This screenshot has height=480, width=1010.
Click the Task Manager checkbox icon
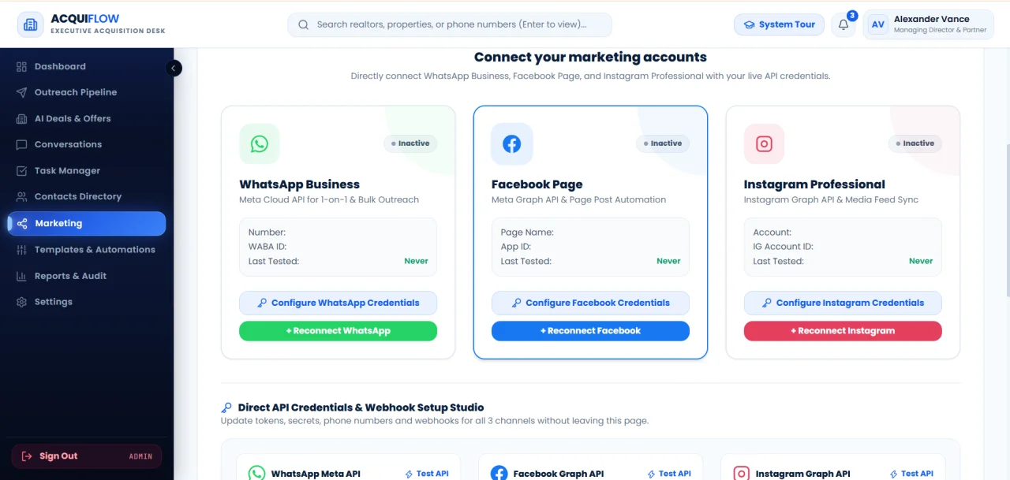pos(21,171)
